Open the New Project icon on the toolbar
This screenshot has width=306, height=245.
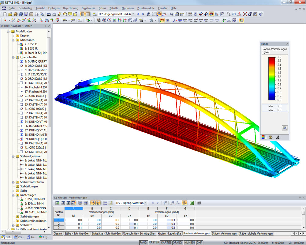(x=5, y=14)
